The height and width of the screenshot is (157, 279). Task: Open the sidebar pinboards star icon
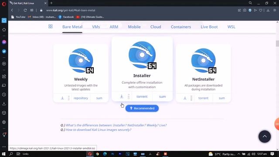point(4,30)
